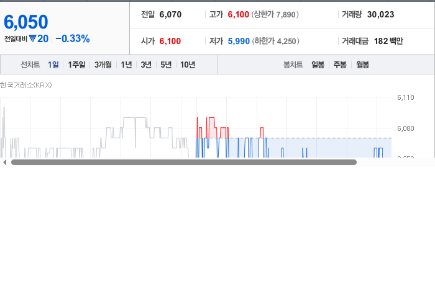Screen dimensions: 435x304
Task: Click the 거래량 value 30,023
Action: pos(380,14)
